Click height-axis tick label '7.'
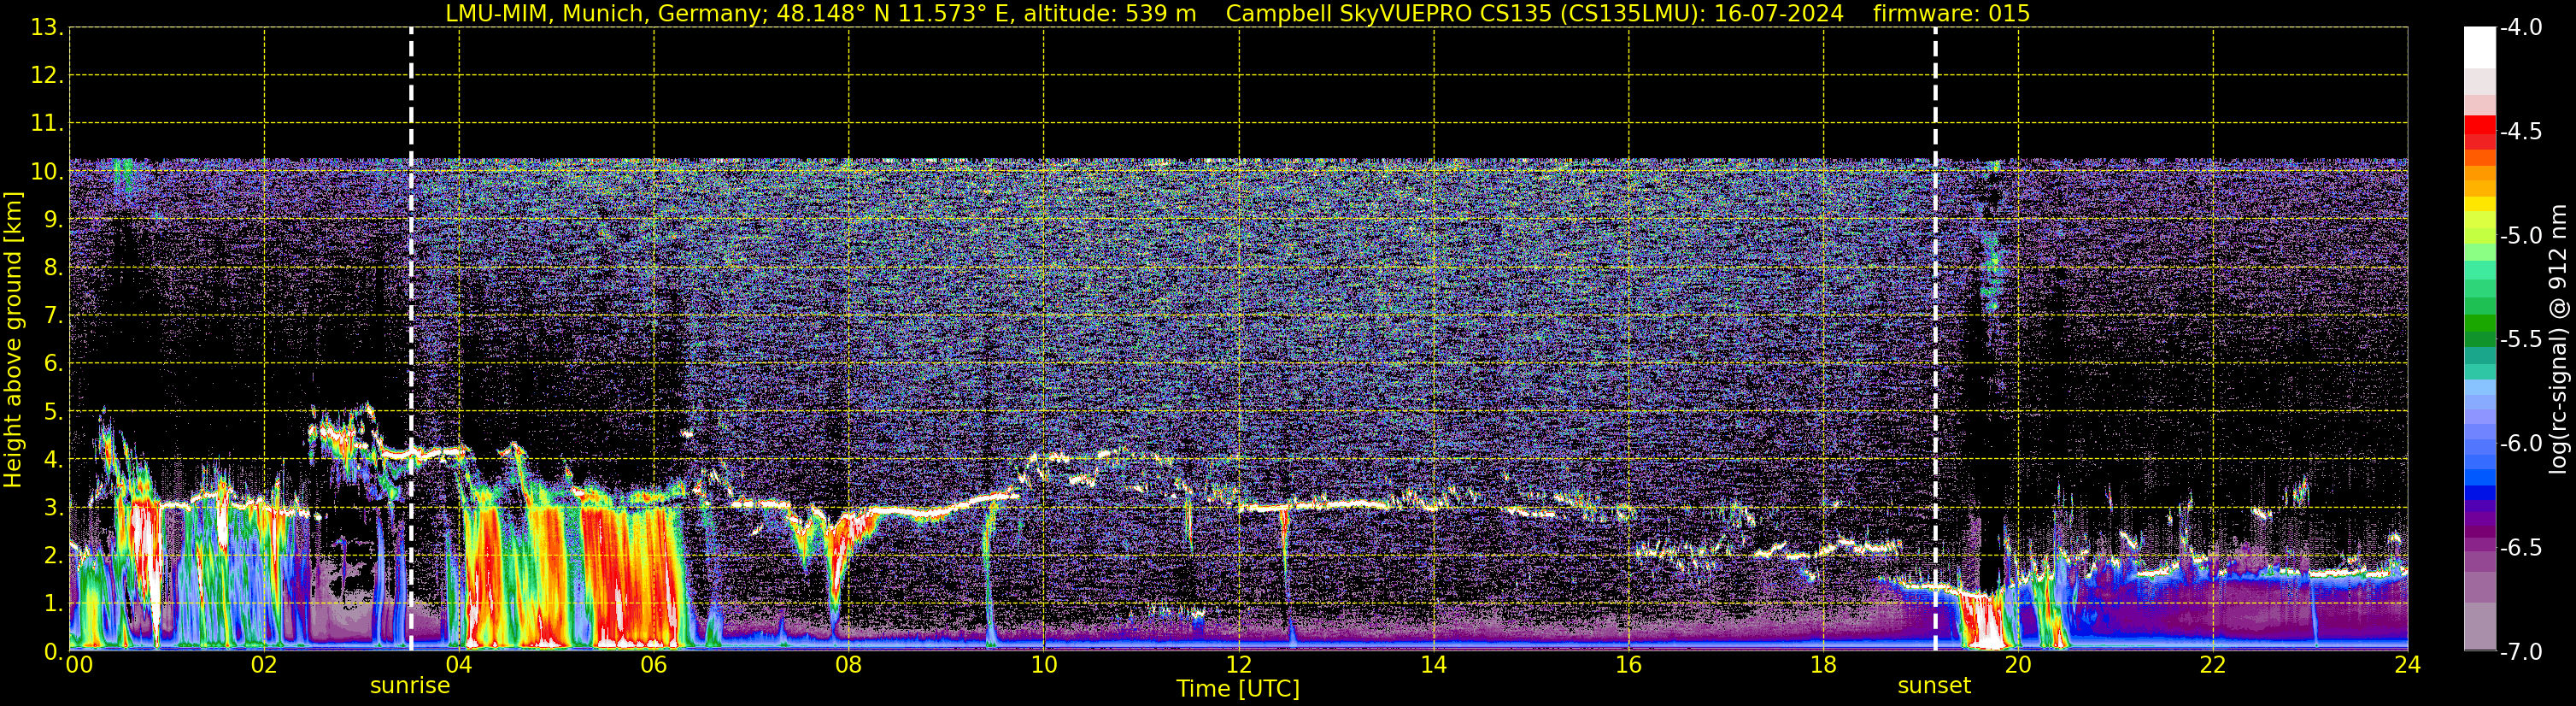 coord(54,316)
